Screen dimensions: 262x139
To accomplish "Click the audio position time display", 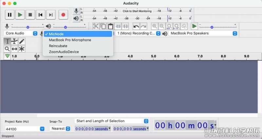I will pyautogui.click(x=184, y=125).
